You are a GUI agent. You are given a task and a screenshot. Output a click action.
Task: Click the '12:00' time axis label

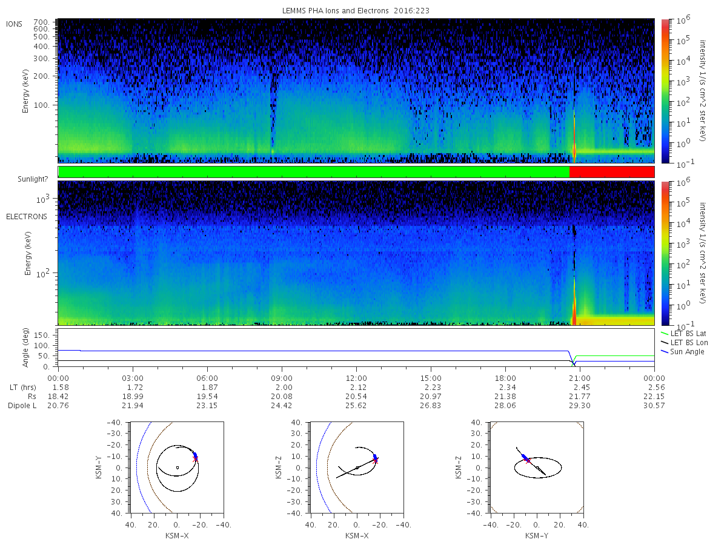point(356,378)
